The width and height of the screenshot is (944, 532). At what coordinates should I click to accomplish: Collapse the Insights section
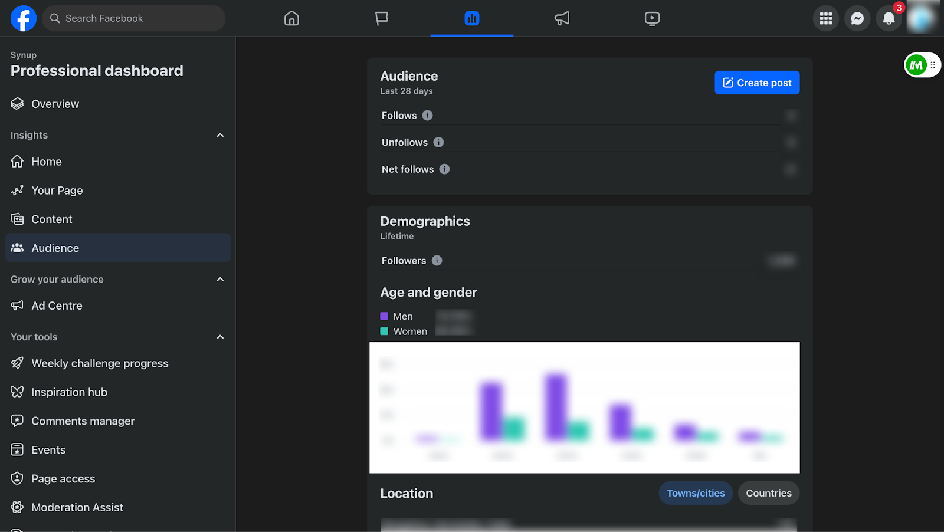coord(220,135)
